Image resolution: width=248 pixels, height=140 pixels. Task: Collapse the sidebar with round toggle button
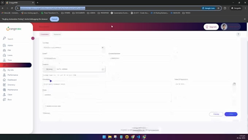33,38
